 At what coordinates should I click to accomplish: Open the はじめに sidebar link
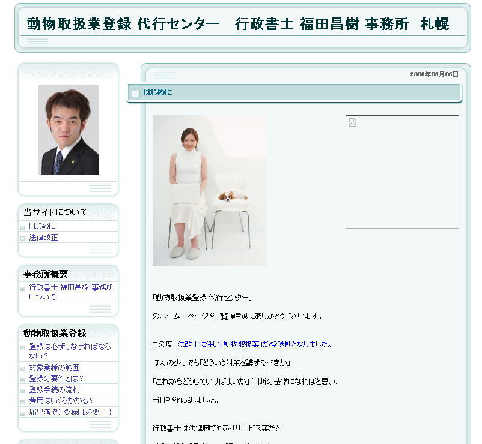pos(42,226)
